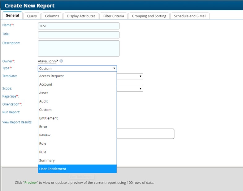The height and width of the screenshot is (191, 243).
Task: Pick Audit from the type list
Action: (44, 101)
